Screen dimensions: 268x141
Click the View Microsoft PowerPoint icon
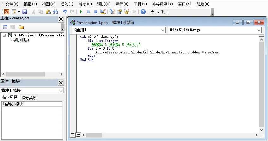7,12
